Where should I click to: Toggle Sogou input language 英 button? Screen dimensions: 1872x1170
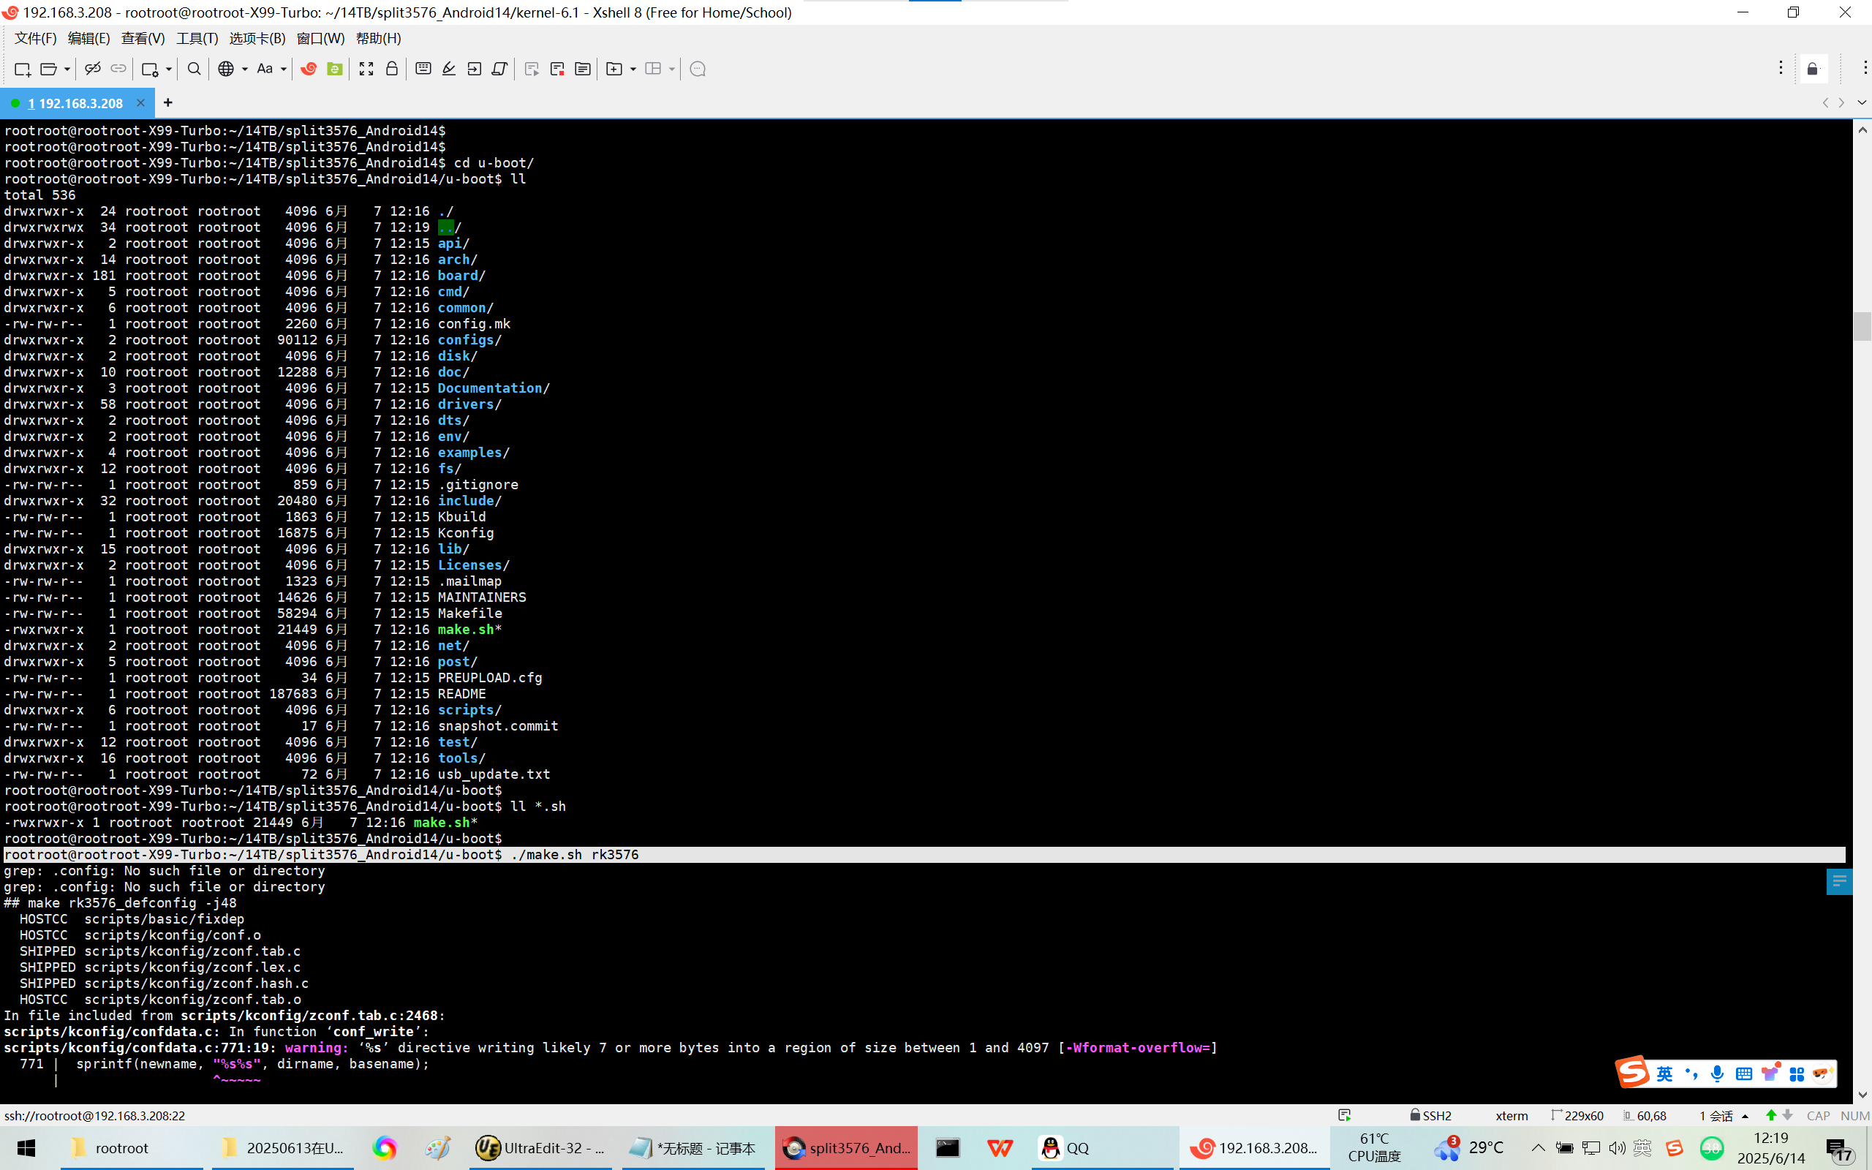pyautogui.click(x=1664, y=1073)
